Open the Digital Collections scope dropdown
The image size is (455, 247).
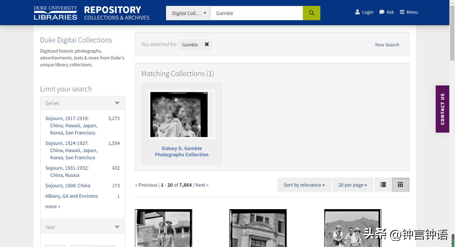coord(188,13)
